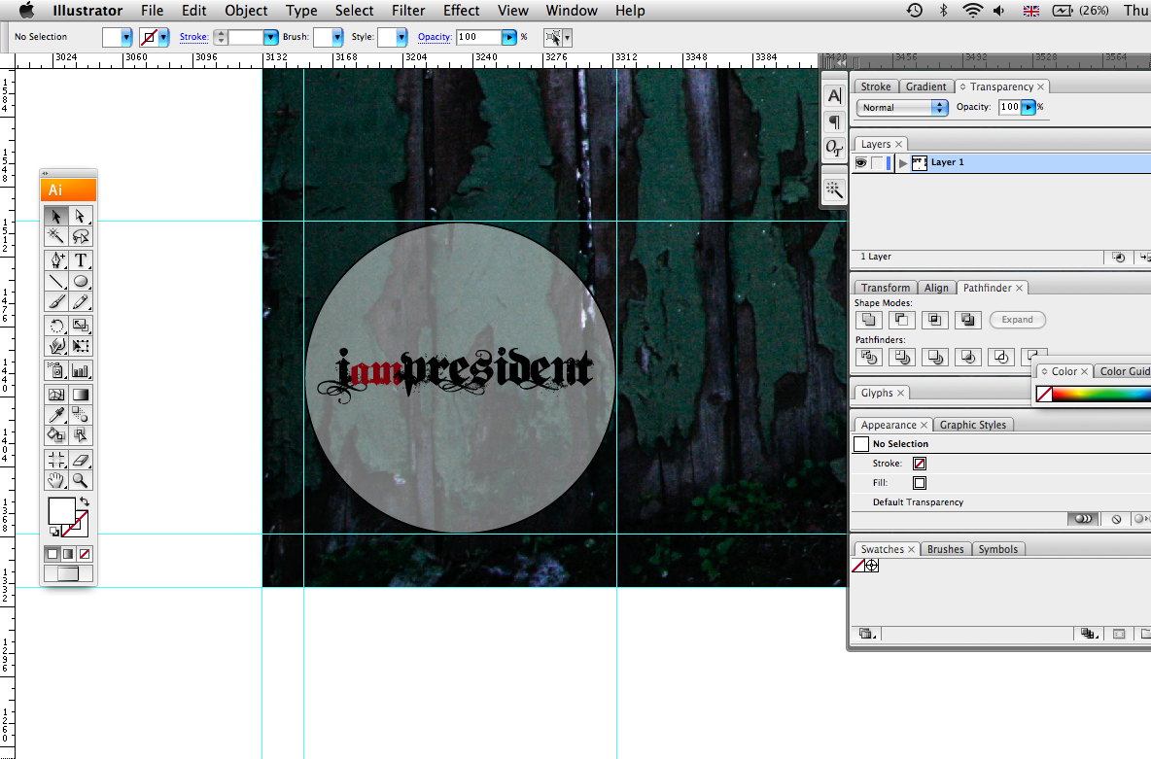Click the None swatch in Swatches panel
The width and height of the screenshot is (1151, 759).
pyautogui.click(x=857, y=566)
